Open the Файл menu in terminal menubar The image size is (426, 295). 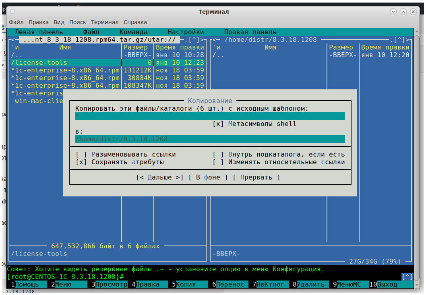[x=16, y=22]
